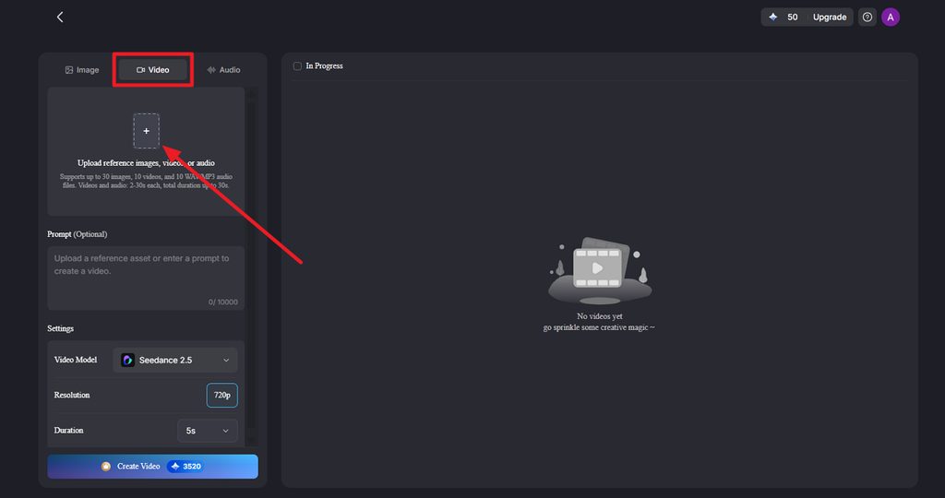The image size is (945, 498).
Task: Click the 'go sprinkle some creative magic' text
Action: point(598,327)
